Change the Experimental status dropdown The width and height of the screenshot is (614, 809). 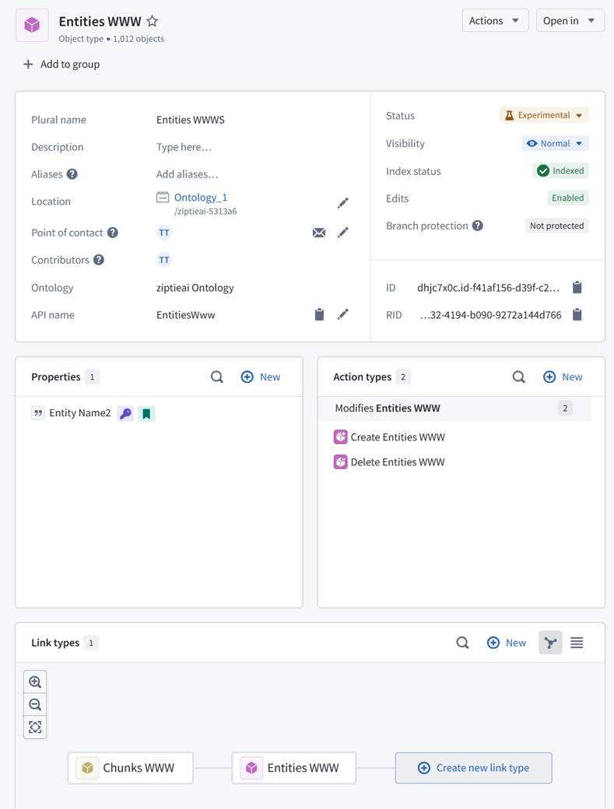tap(544, 115)
